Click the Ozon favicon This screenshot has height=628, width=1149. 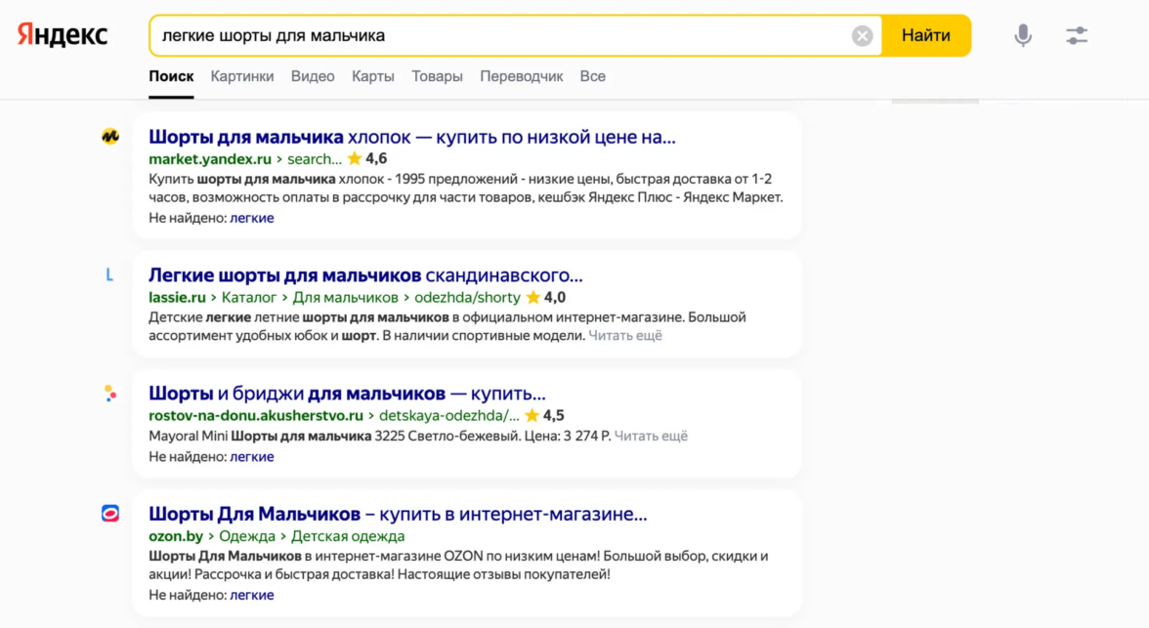click(109, 513)
